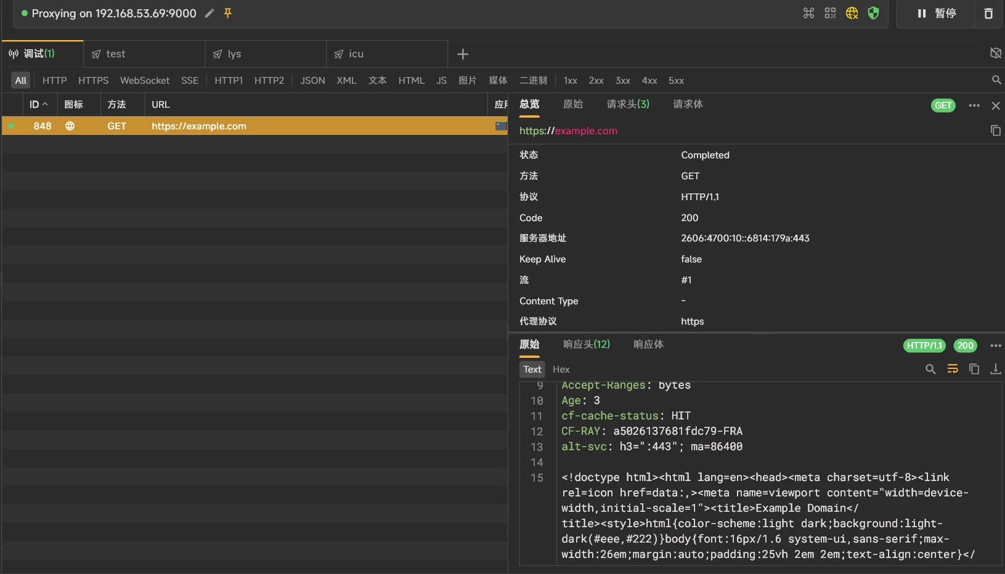
Task: Select the request row https://example.com
Action: (254, 126)
